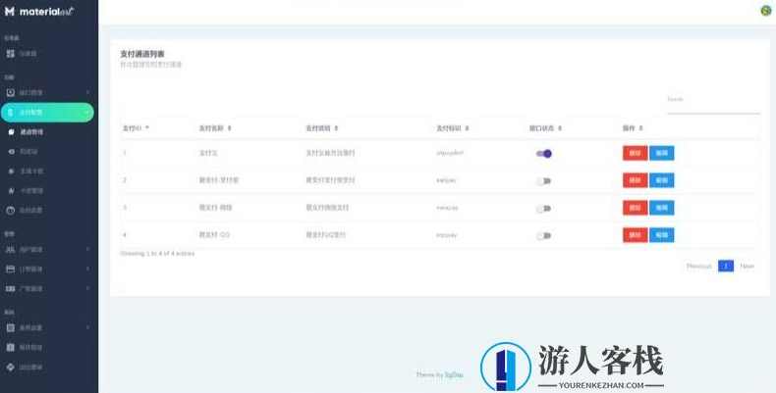Enable the status switch in row 2
The height and width of the screenshot is (393, 776).
tap(544, 180)
